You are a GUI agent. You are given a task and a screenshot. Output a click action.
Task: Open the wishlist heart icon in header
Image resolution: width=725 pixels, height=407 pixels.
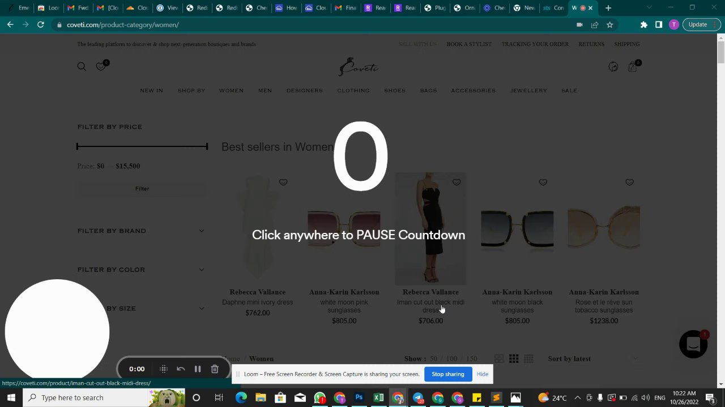tap(101, 66)
